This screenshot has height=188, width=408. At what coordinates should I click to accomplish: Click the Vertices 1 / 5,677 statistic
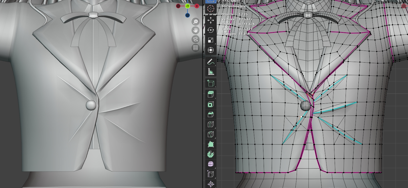point(237,19)
